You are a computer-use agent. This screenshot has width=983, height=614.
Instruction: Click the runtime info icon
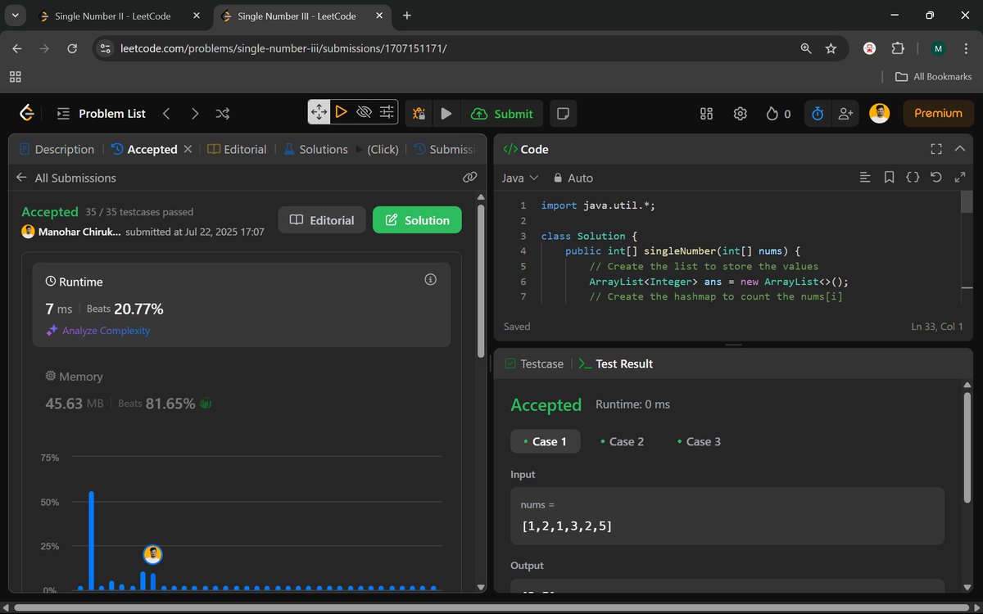point(430,280)
